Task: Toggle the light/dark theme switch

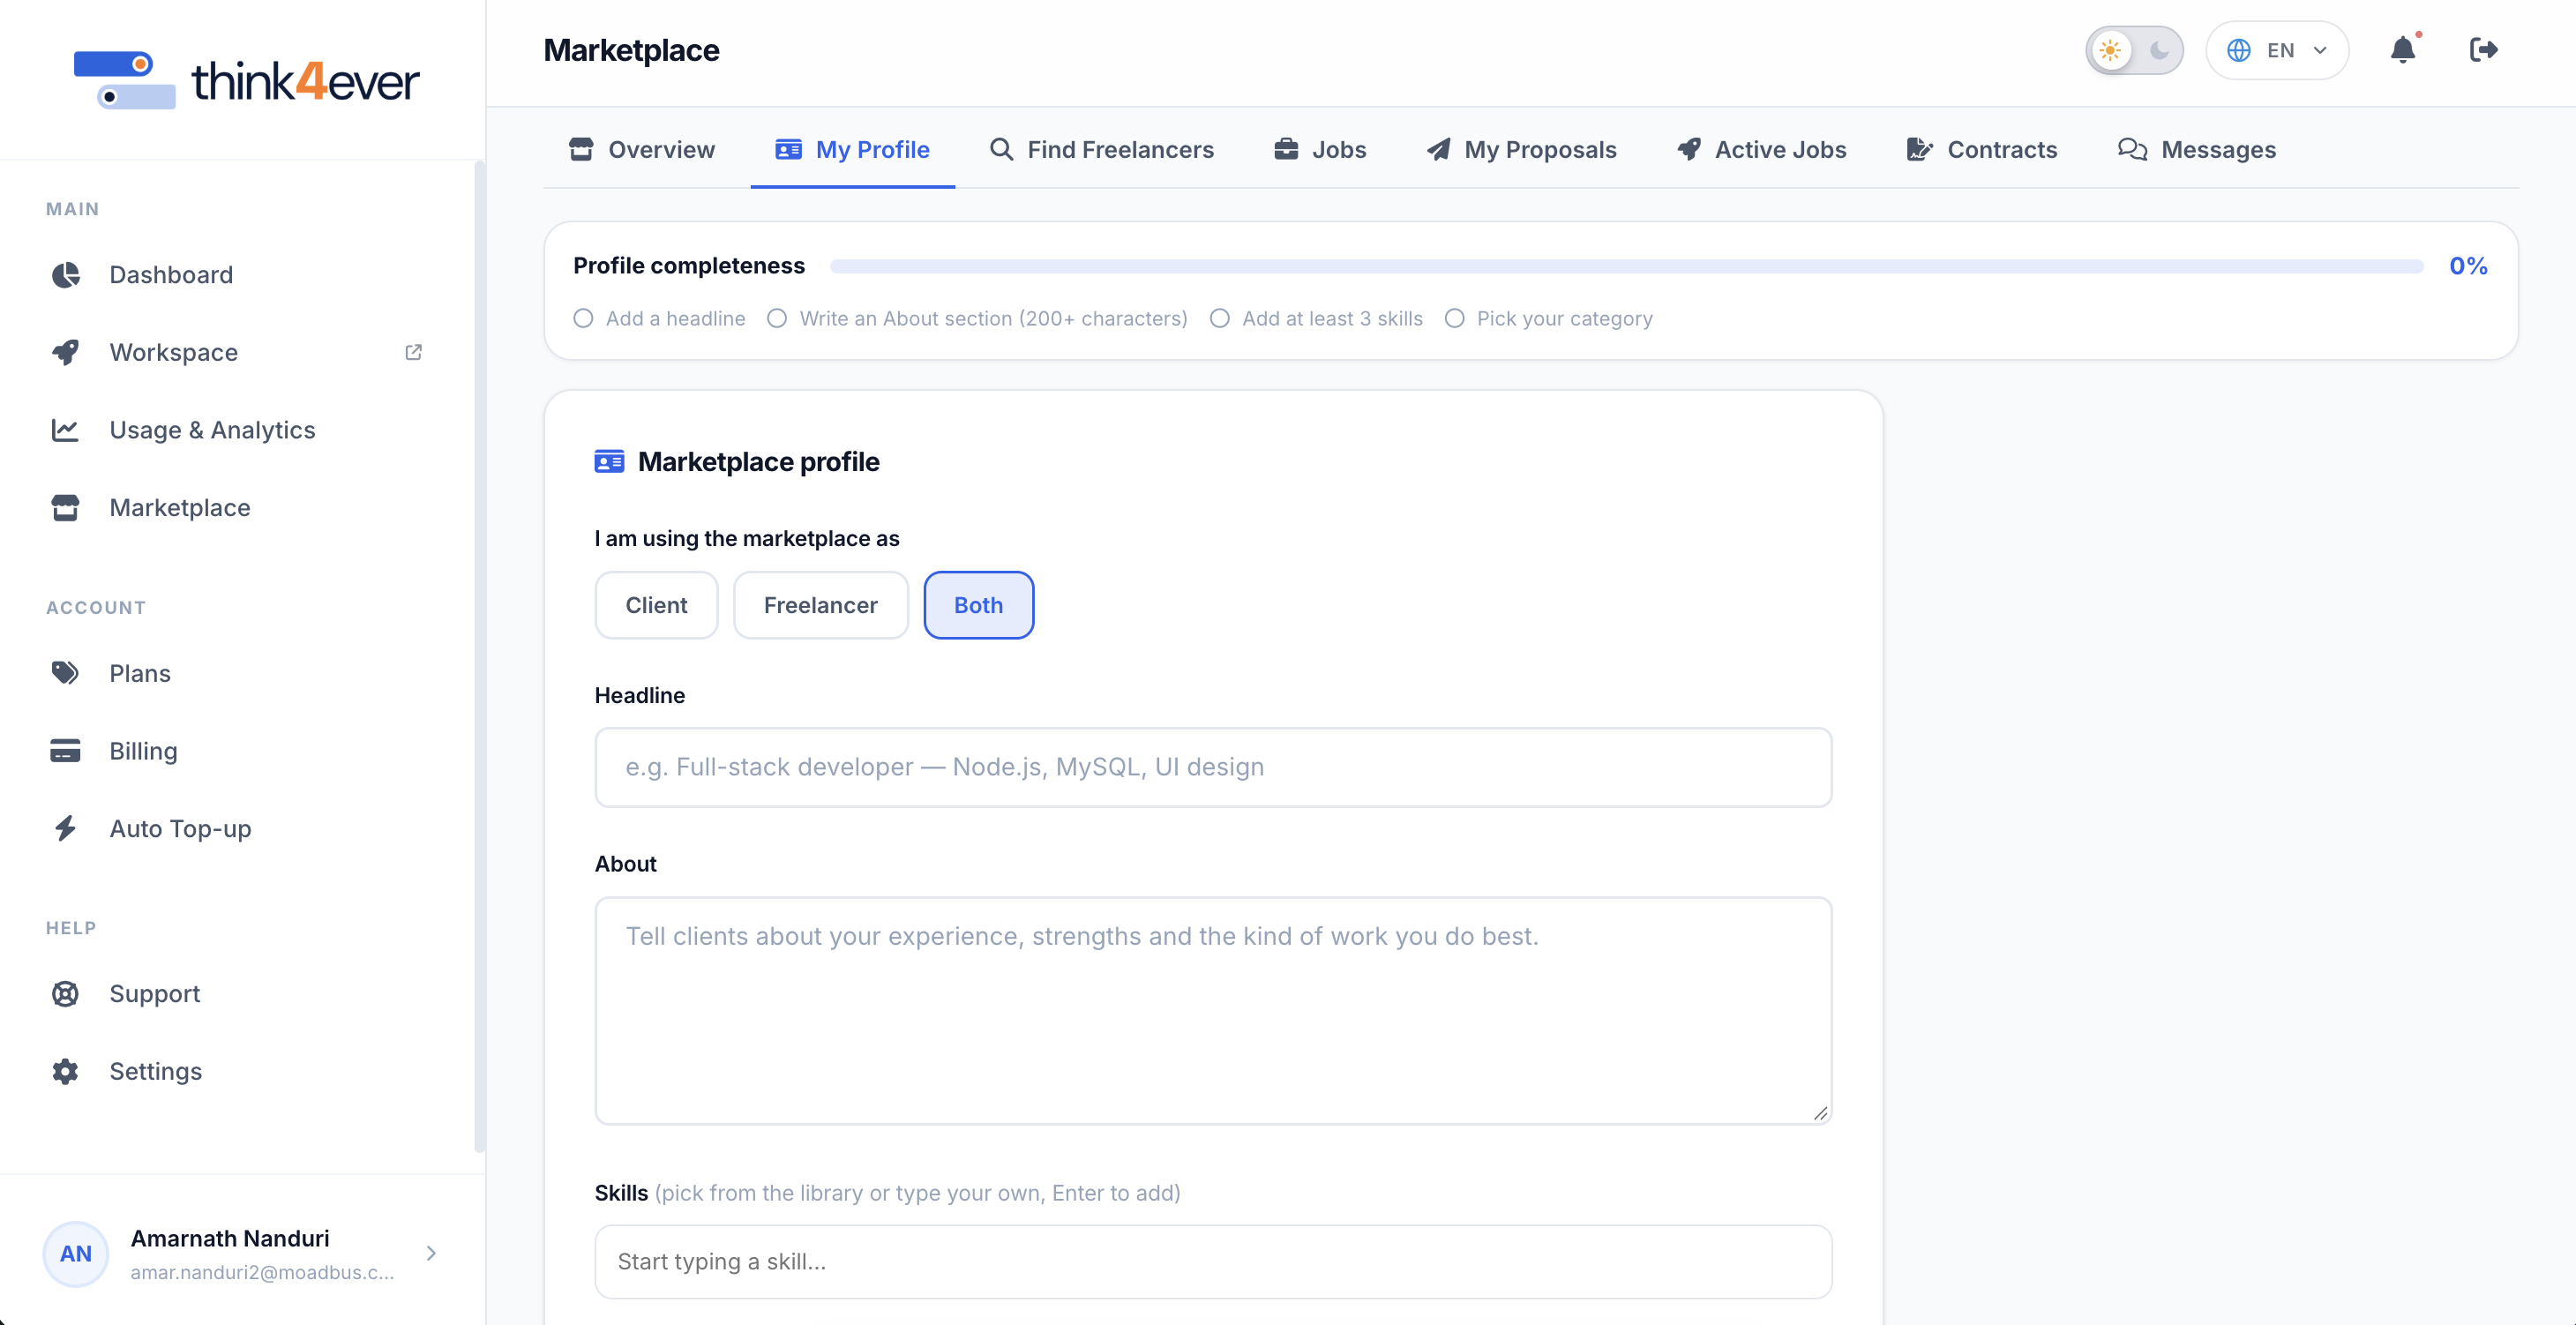Action: coord(2134,50)
